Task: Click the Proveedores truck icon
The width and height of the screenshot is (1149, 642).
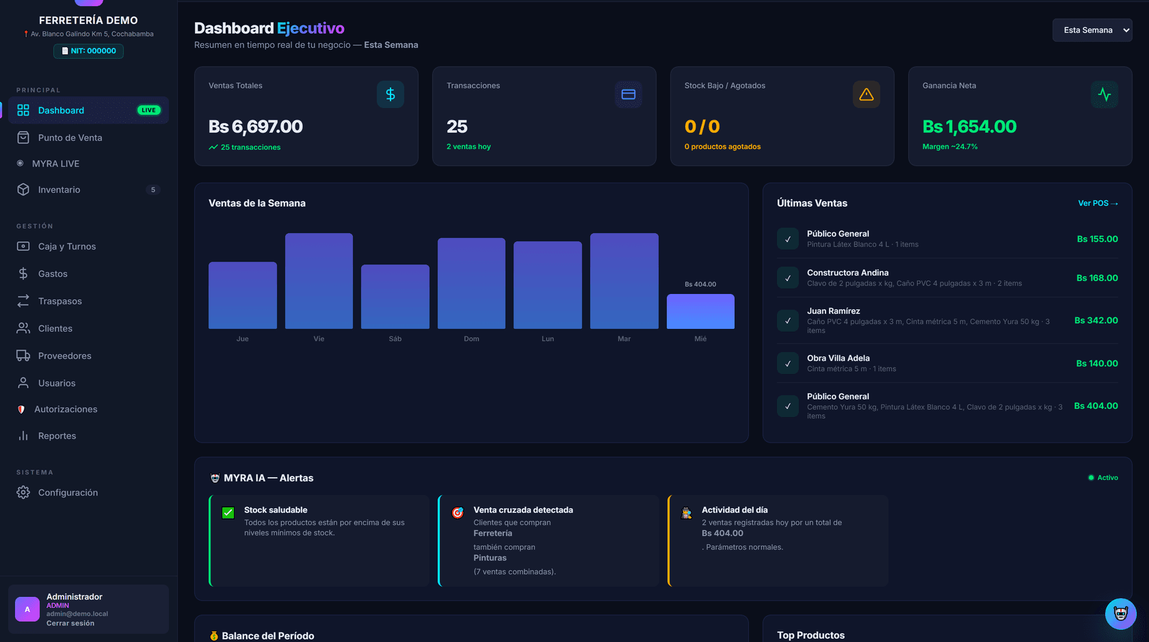Action: click(23, 356)
